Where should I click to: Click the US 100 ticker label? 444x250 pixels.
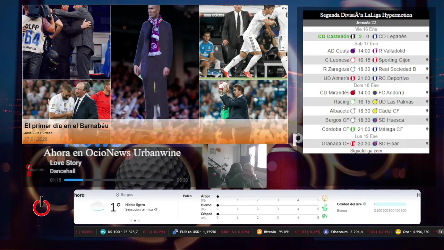[x=113, y=232]
